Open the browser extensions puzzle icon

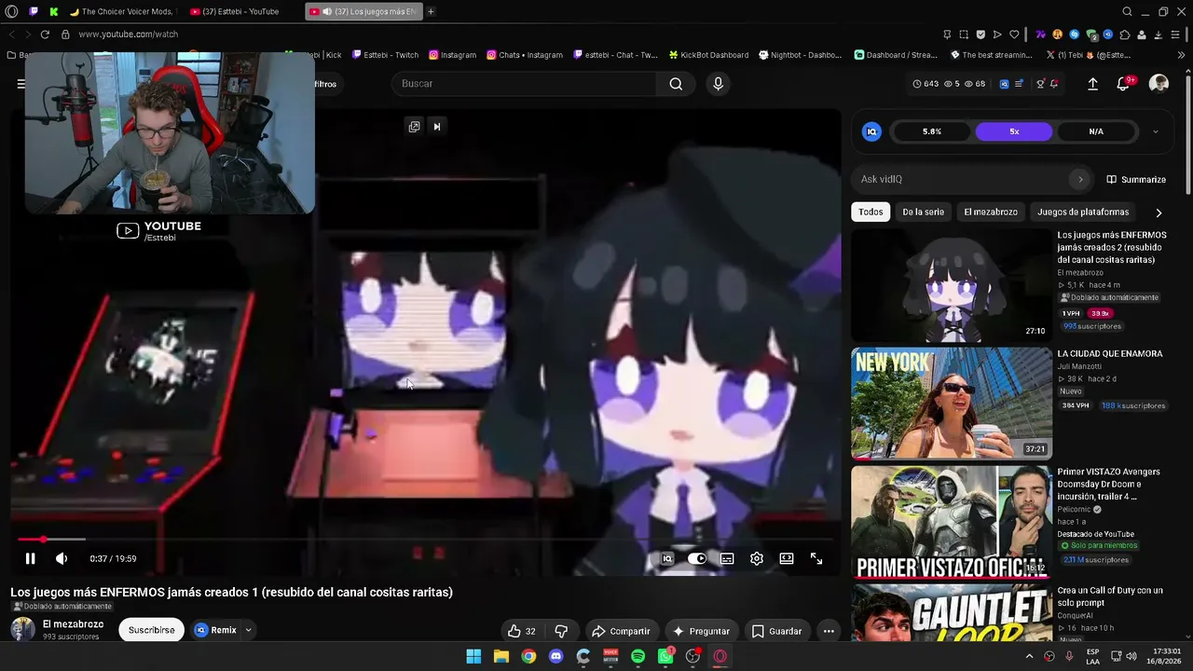click(1125, 34)
